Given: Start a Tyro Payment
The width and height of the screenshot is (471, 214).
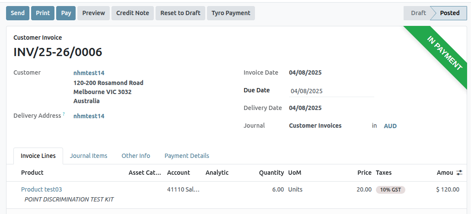Looking at the screenshot, I should coord(231,13).
